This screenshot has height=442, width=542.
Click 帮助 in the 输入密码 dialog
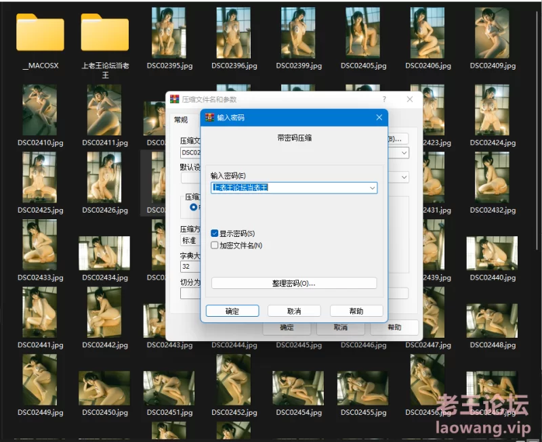click(x=356, y=311)
